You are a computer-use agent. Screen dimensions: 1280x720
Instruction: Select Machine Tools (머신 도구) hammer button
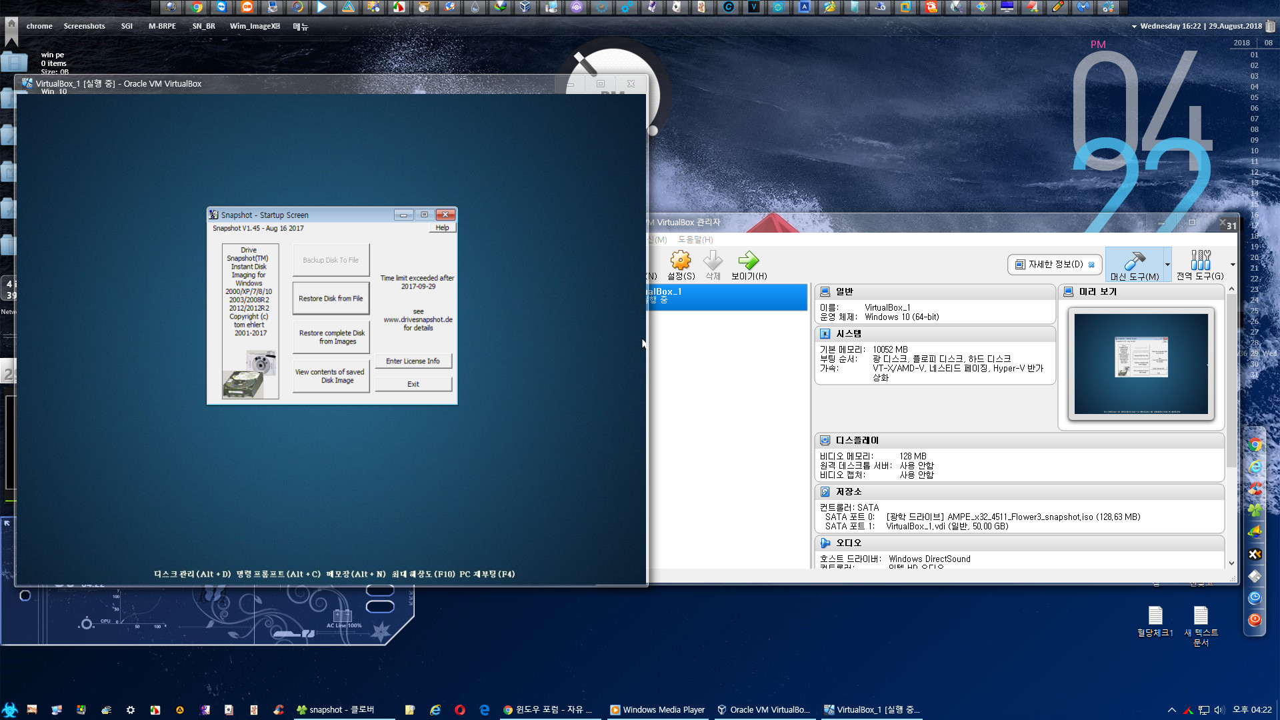[x=1135, y=265]
